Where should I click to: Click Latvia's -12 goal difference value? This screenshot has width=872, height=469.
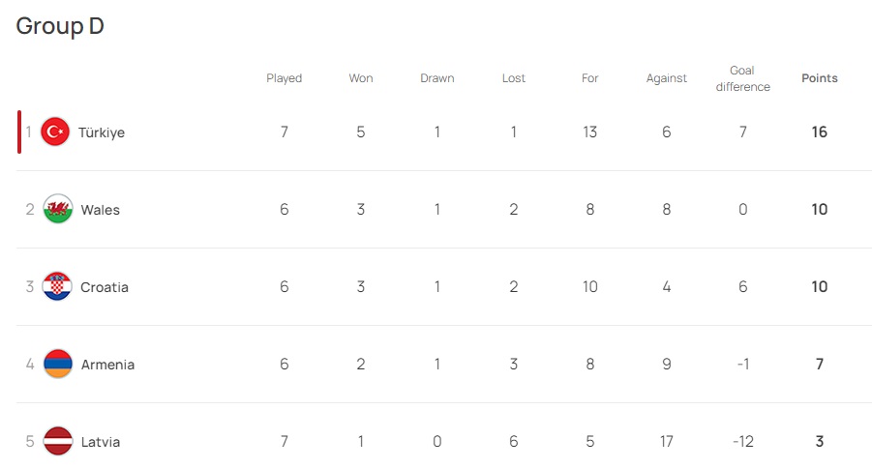[x=743, y=442]
